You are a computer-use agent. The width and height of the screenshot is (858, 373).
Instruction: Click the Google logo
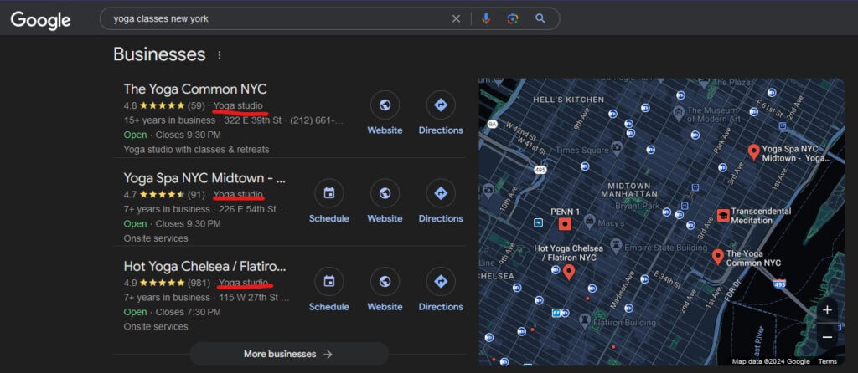[40, 20]
